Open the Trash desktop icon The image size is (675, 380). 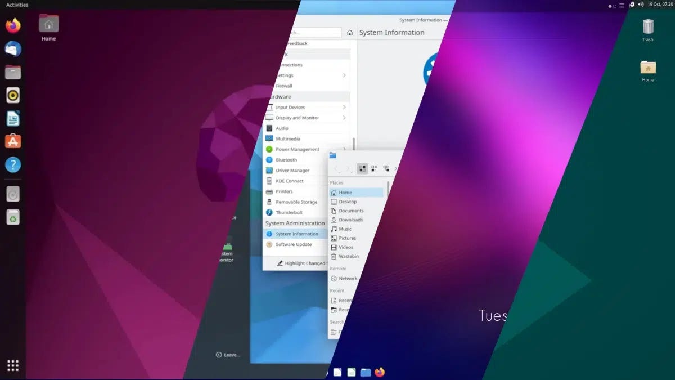point(648,30)
